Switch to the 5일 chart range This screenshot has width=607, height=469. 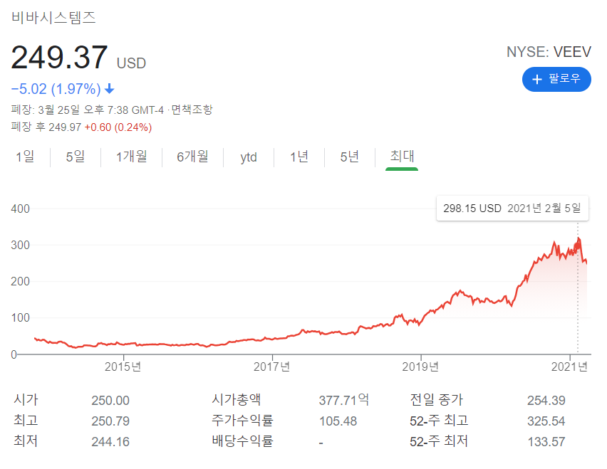click(73, 157)
